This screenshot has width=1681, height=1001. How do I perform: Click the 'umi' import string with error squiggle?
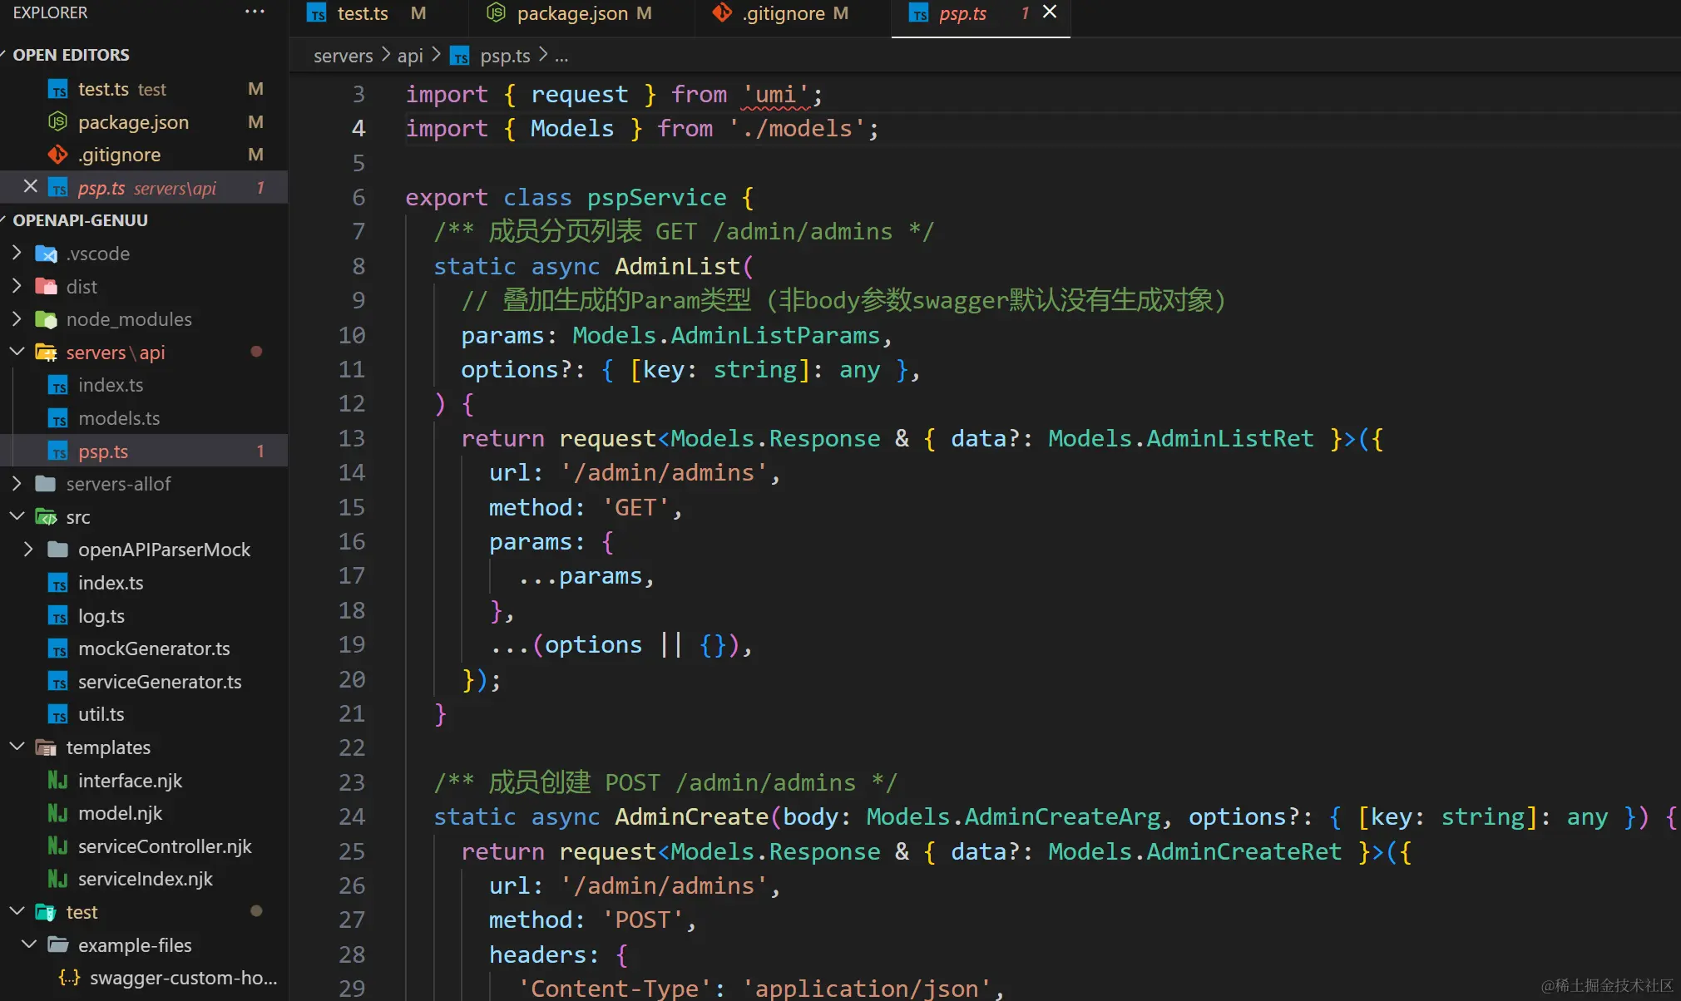tap(775, 94)
